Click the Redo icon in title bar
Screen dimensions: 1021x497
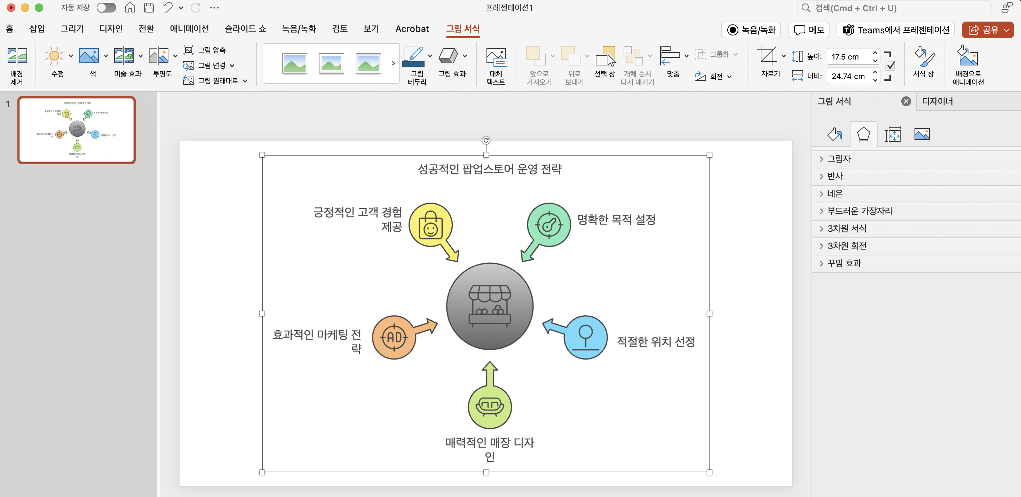[x=196, y=8]
